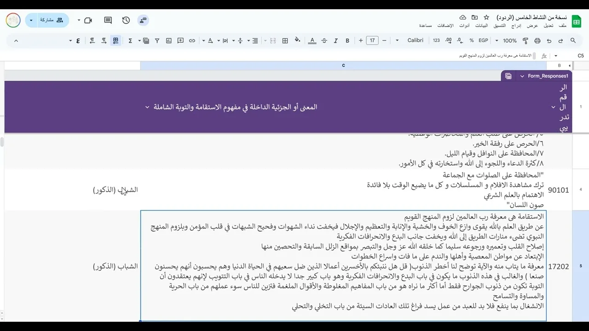The height and width of the screenshot is (331, 589).
Task: Start a Meet video call
Action: tap(88, 20)
